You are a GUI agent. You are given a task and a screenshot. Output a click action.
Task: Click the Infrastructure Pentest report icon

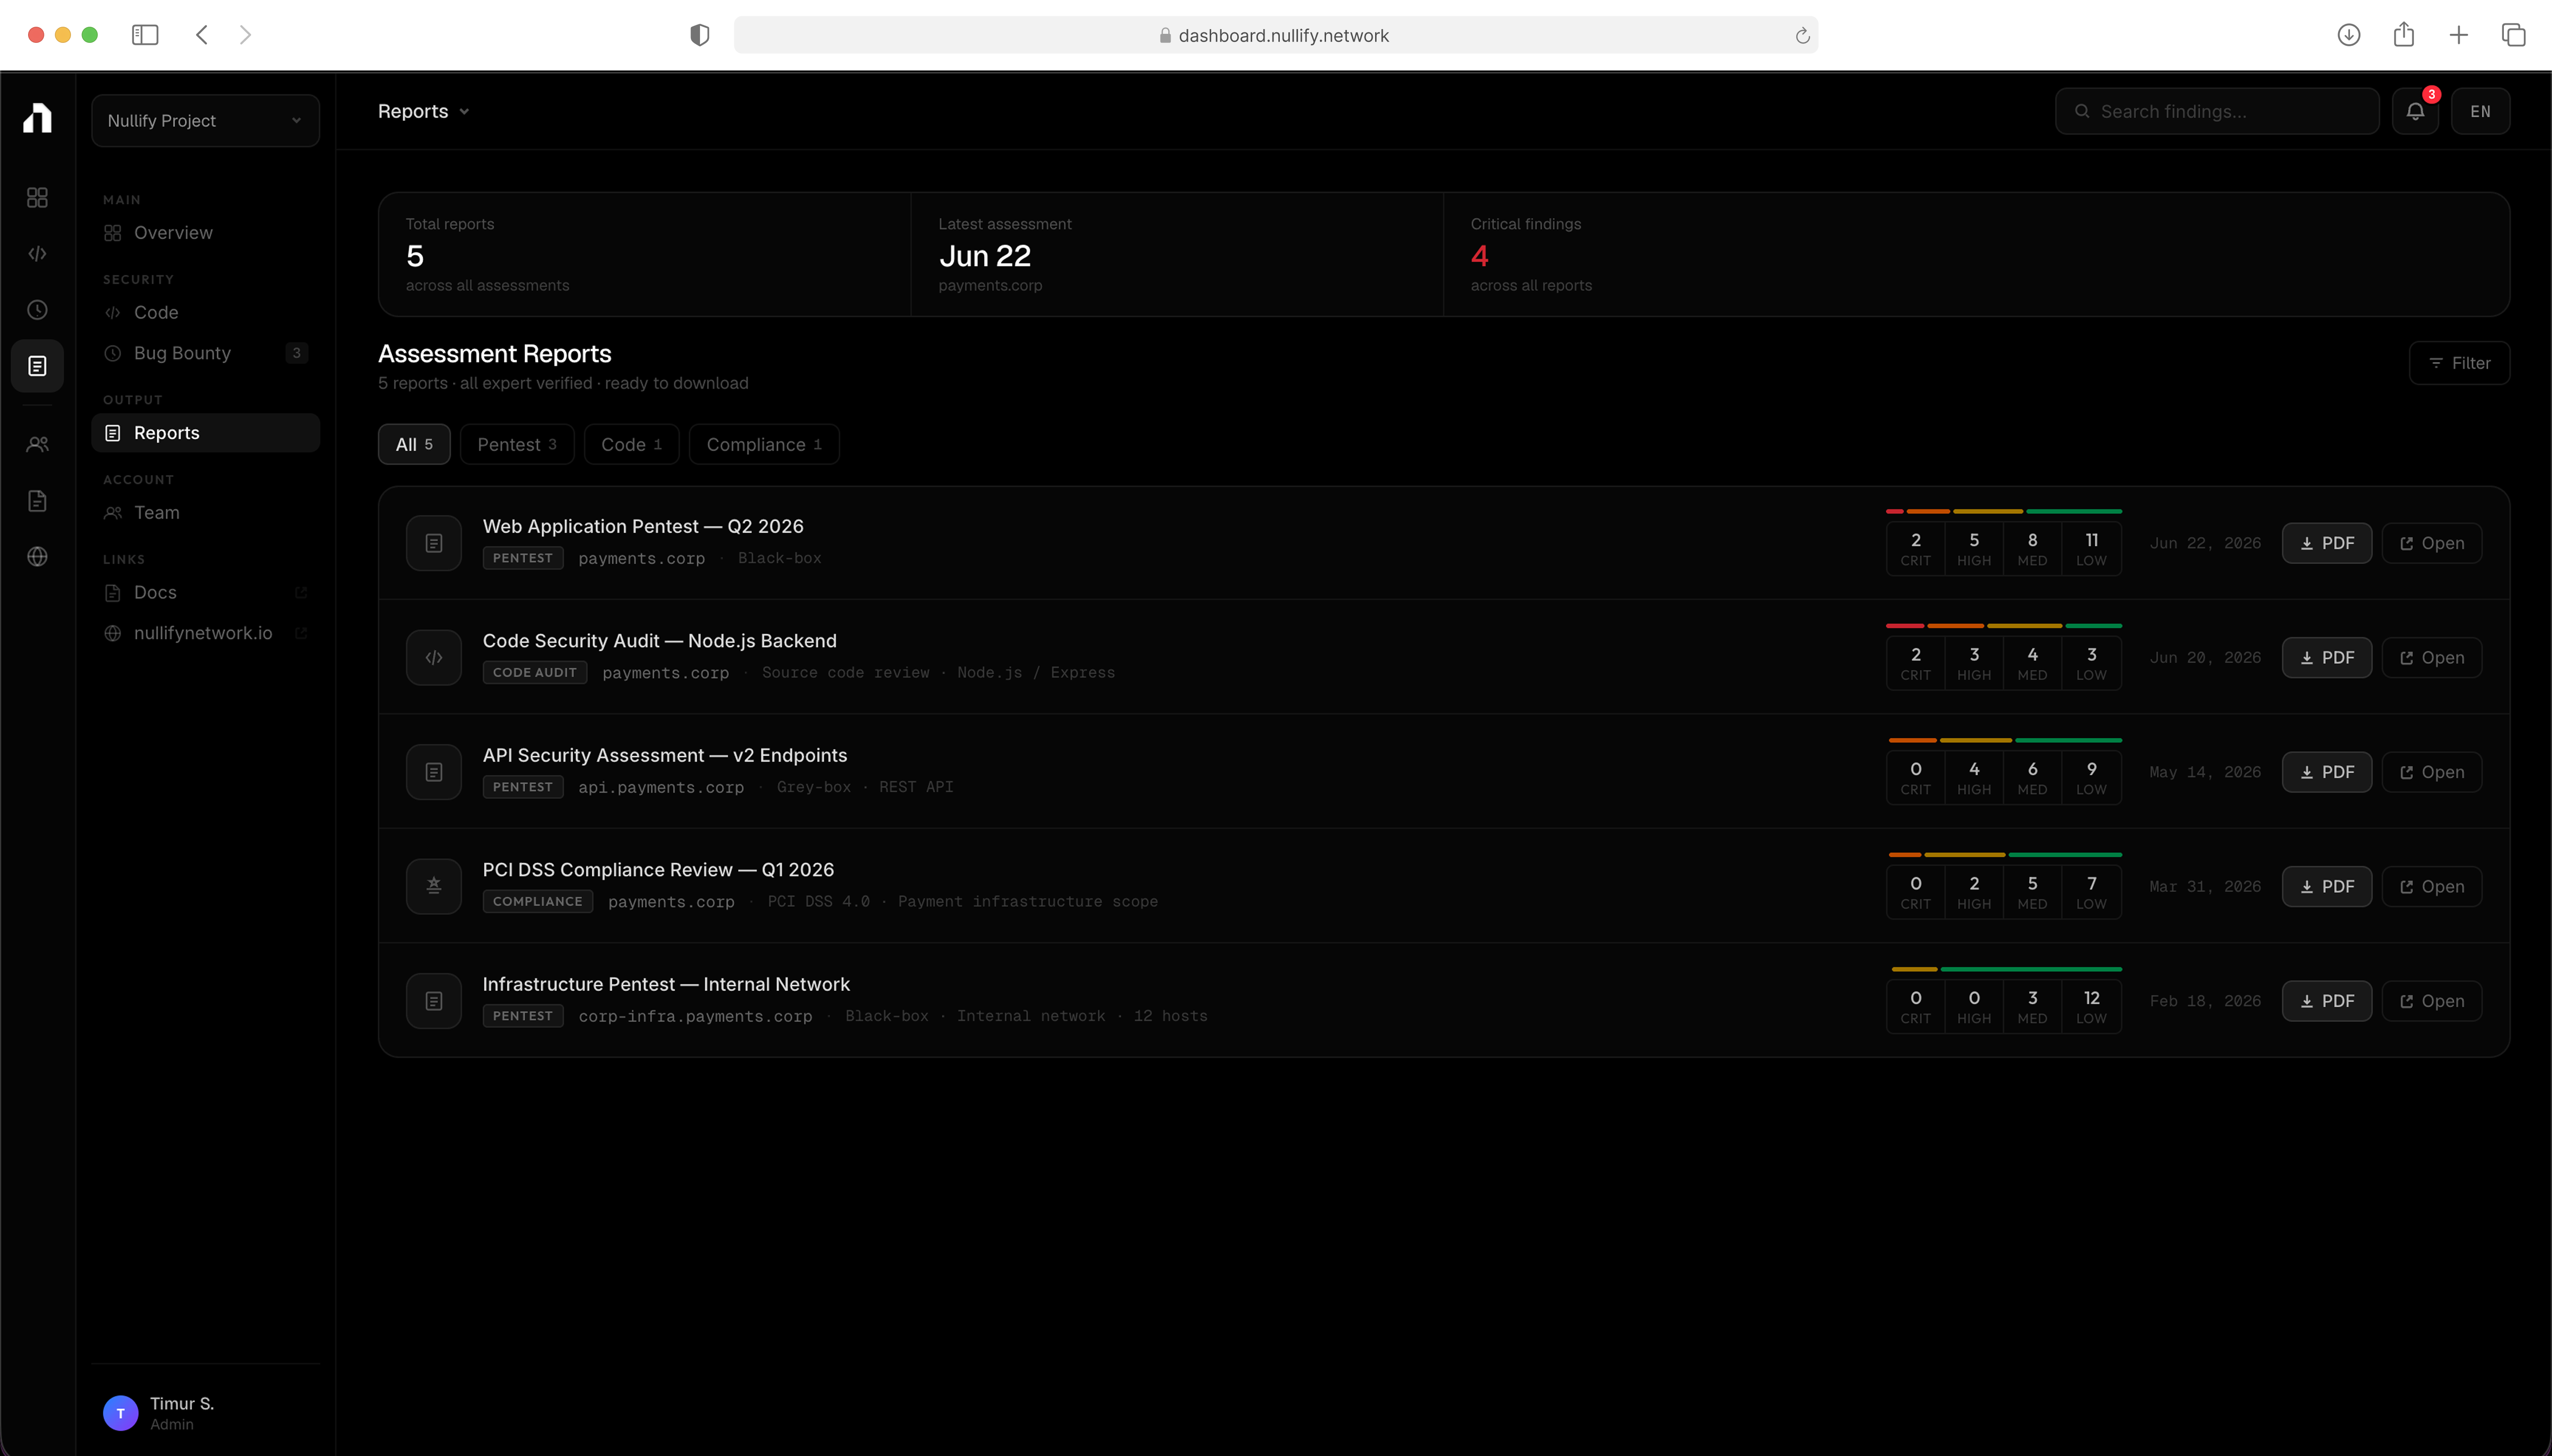(x=434, y=1001)
